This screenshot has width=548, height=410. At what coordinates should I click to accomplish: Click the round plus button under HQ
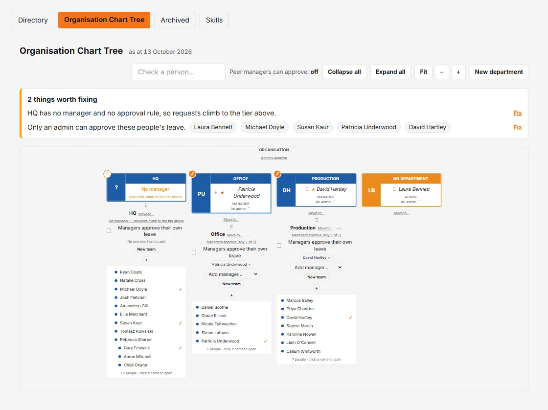(x=146, y=259)
